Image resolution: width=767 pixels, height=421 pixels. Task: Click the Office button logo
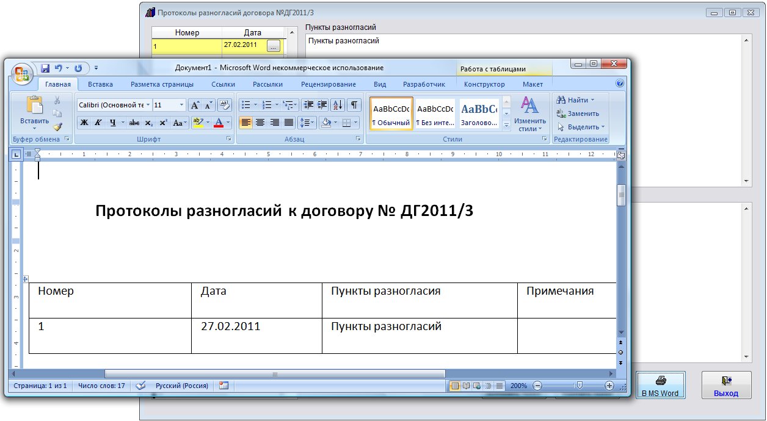(22, 73)
